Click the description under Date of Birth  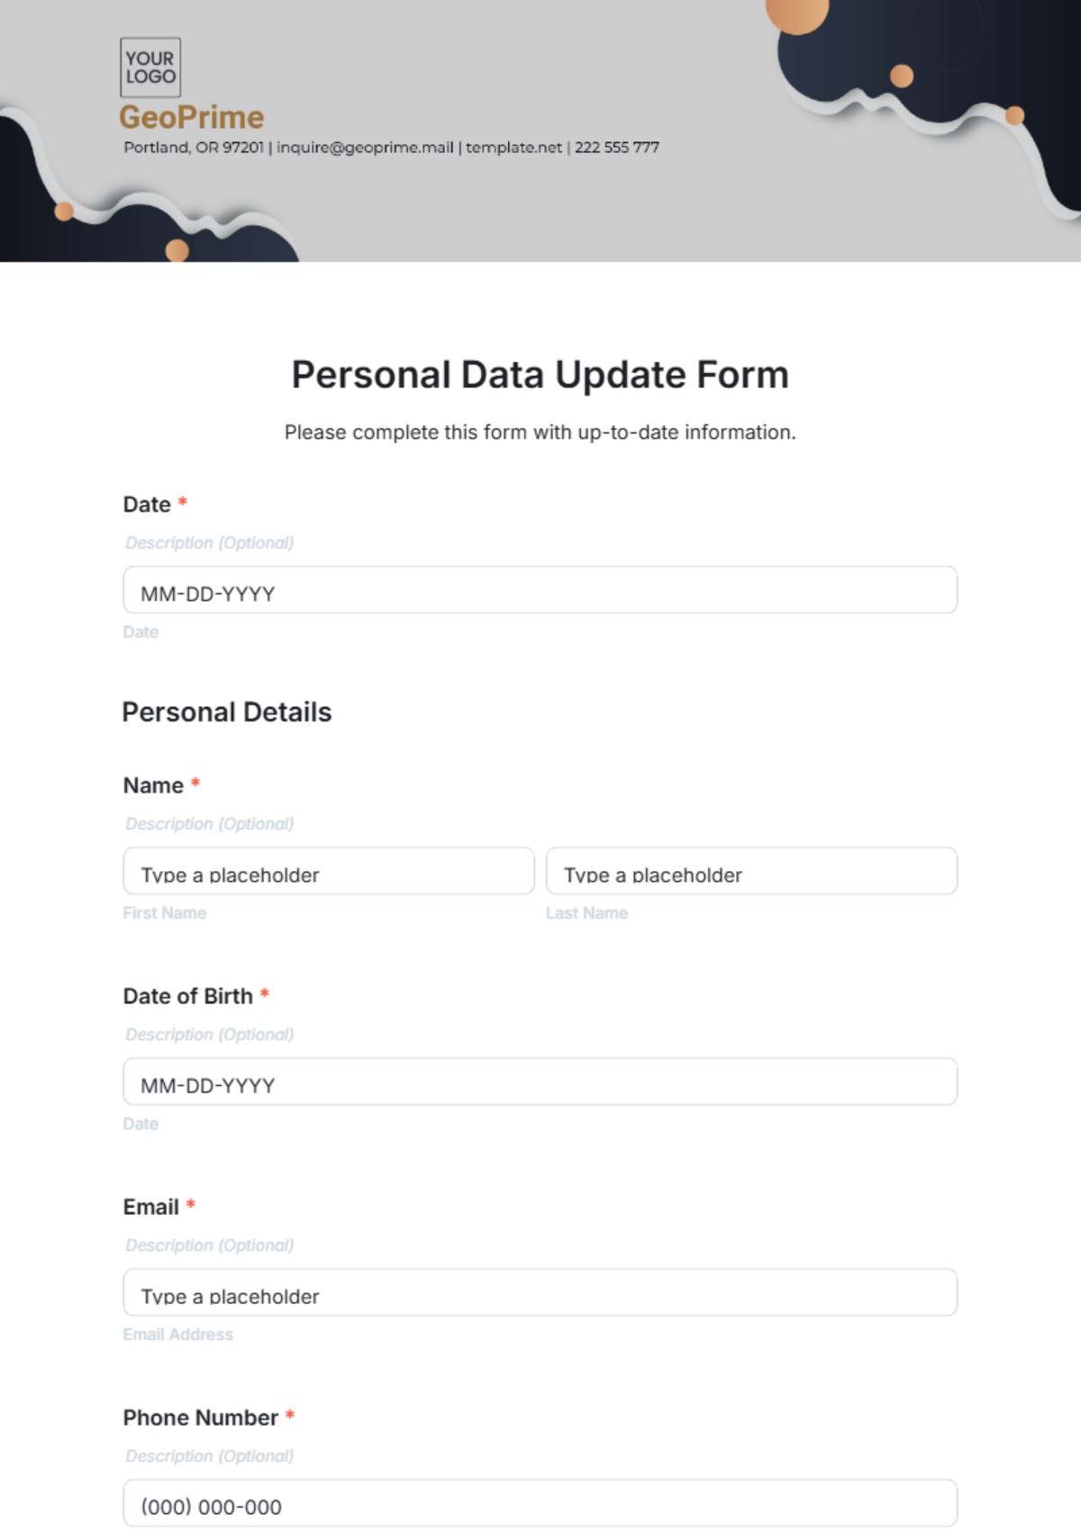click(x=210, y=1035)
